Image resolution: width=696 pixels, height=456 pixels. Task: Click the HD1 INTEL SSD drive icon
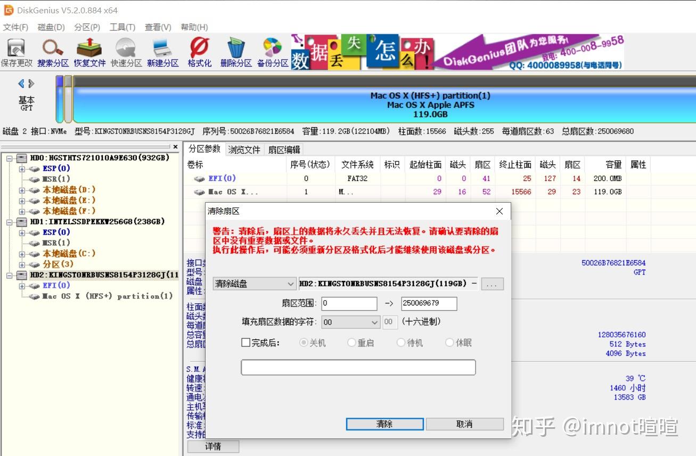click(21, 221)
